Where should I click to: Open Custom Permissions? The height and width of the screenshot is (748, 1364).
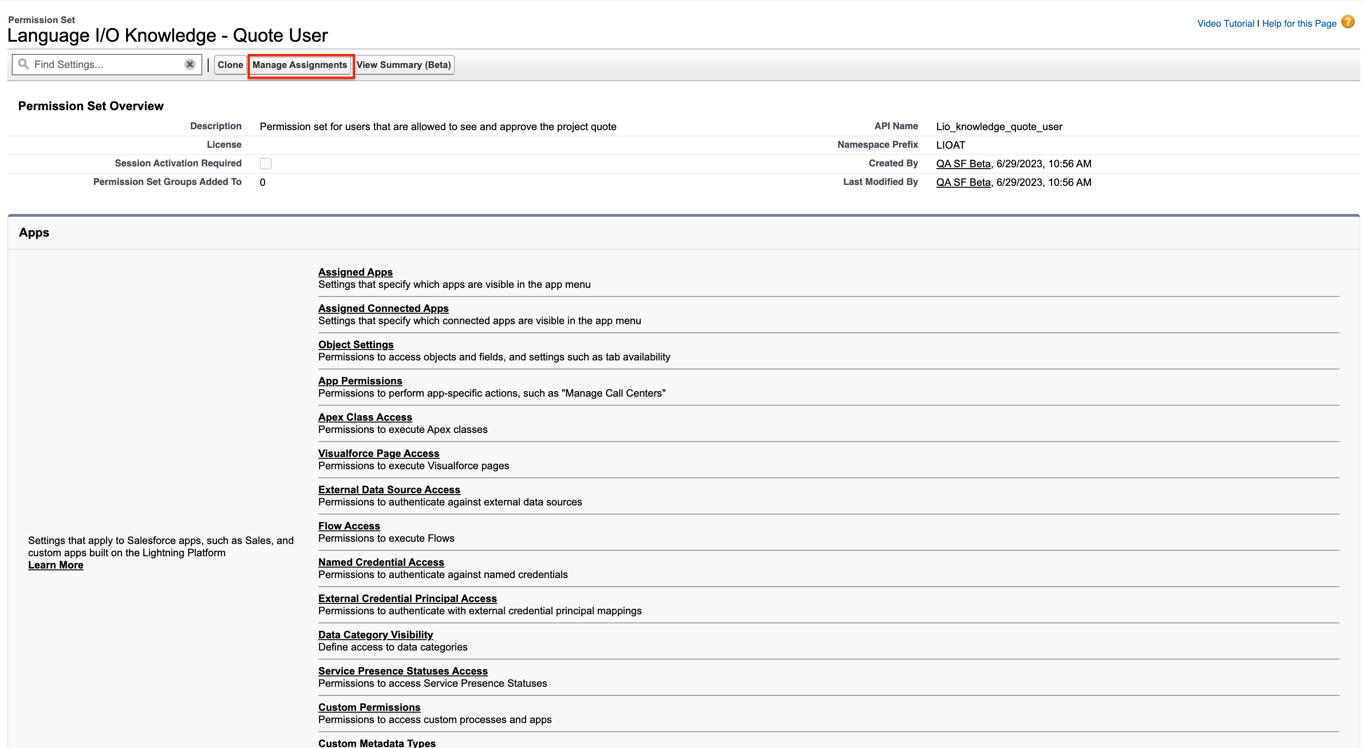point(369,707)
